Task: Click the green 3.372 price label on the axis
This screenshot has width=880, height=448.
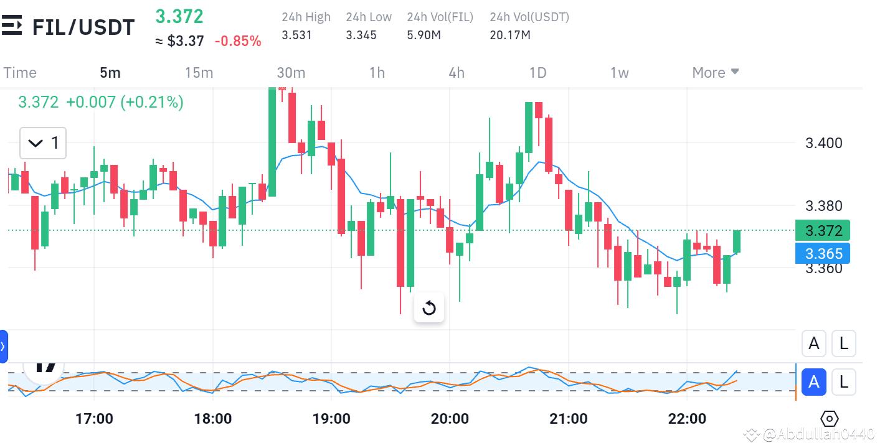Action: [x=822, y=230]
